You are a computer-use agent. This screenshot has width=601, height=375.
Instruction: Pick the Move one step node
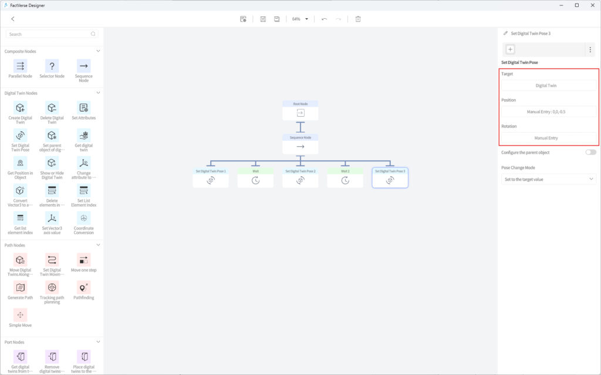tap(83, 260)
